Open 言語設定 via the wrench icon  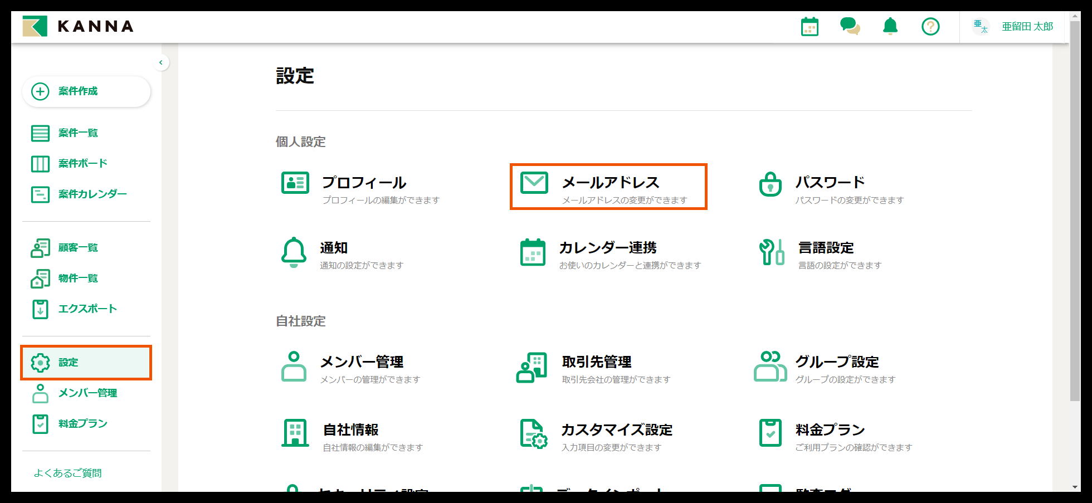coord(771,252)
